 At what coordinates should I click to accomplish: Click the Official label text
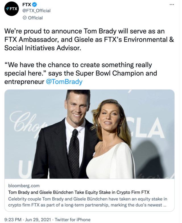pos(35,18)
